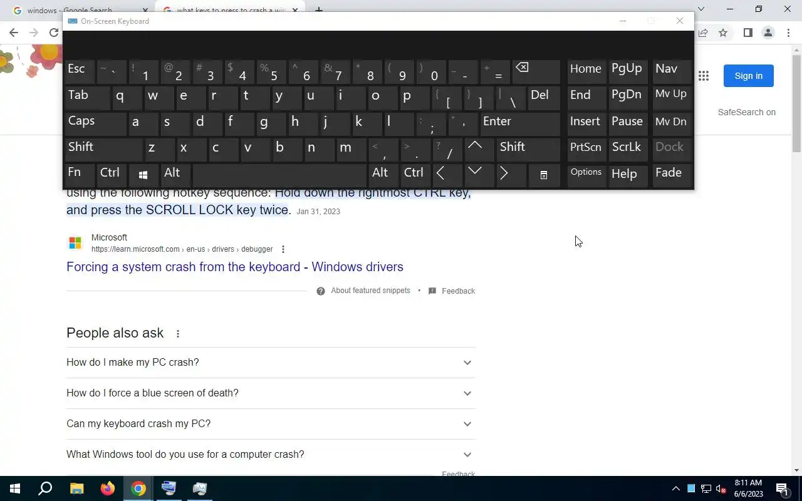Expand 'How do I force a blue screen of death?'
The image size is (802, 501).
point(271,393)
